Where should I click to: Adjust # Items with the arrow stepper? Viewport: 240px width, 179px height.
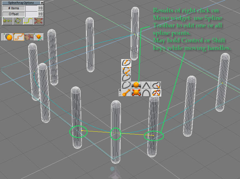click(x=41, y=8)
